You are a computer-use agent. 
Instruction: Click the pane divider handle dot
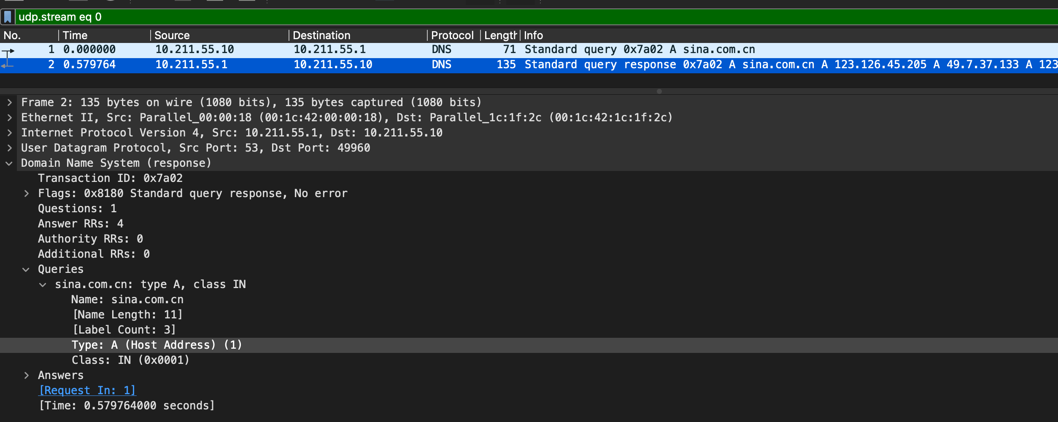click(x=659, y=91)
